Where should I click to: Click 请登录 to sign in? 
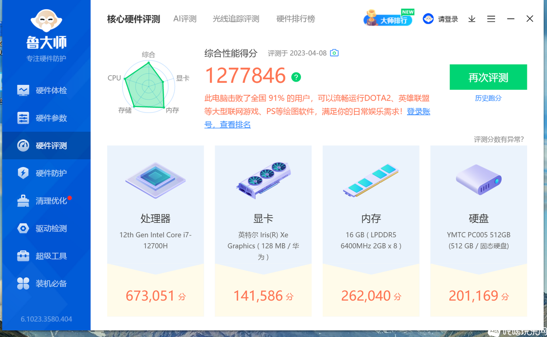(448, 19)
